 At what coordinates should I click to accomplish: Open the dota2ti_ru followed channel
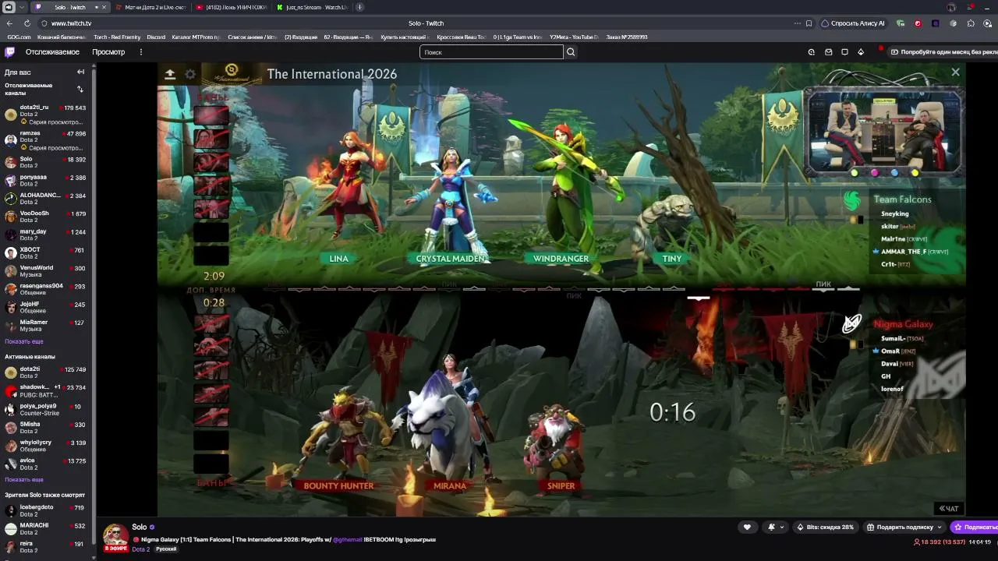pos(45,115)
